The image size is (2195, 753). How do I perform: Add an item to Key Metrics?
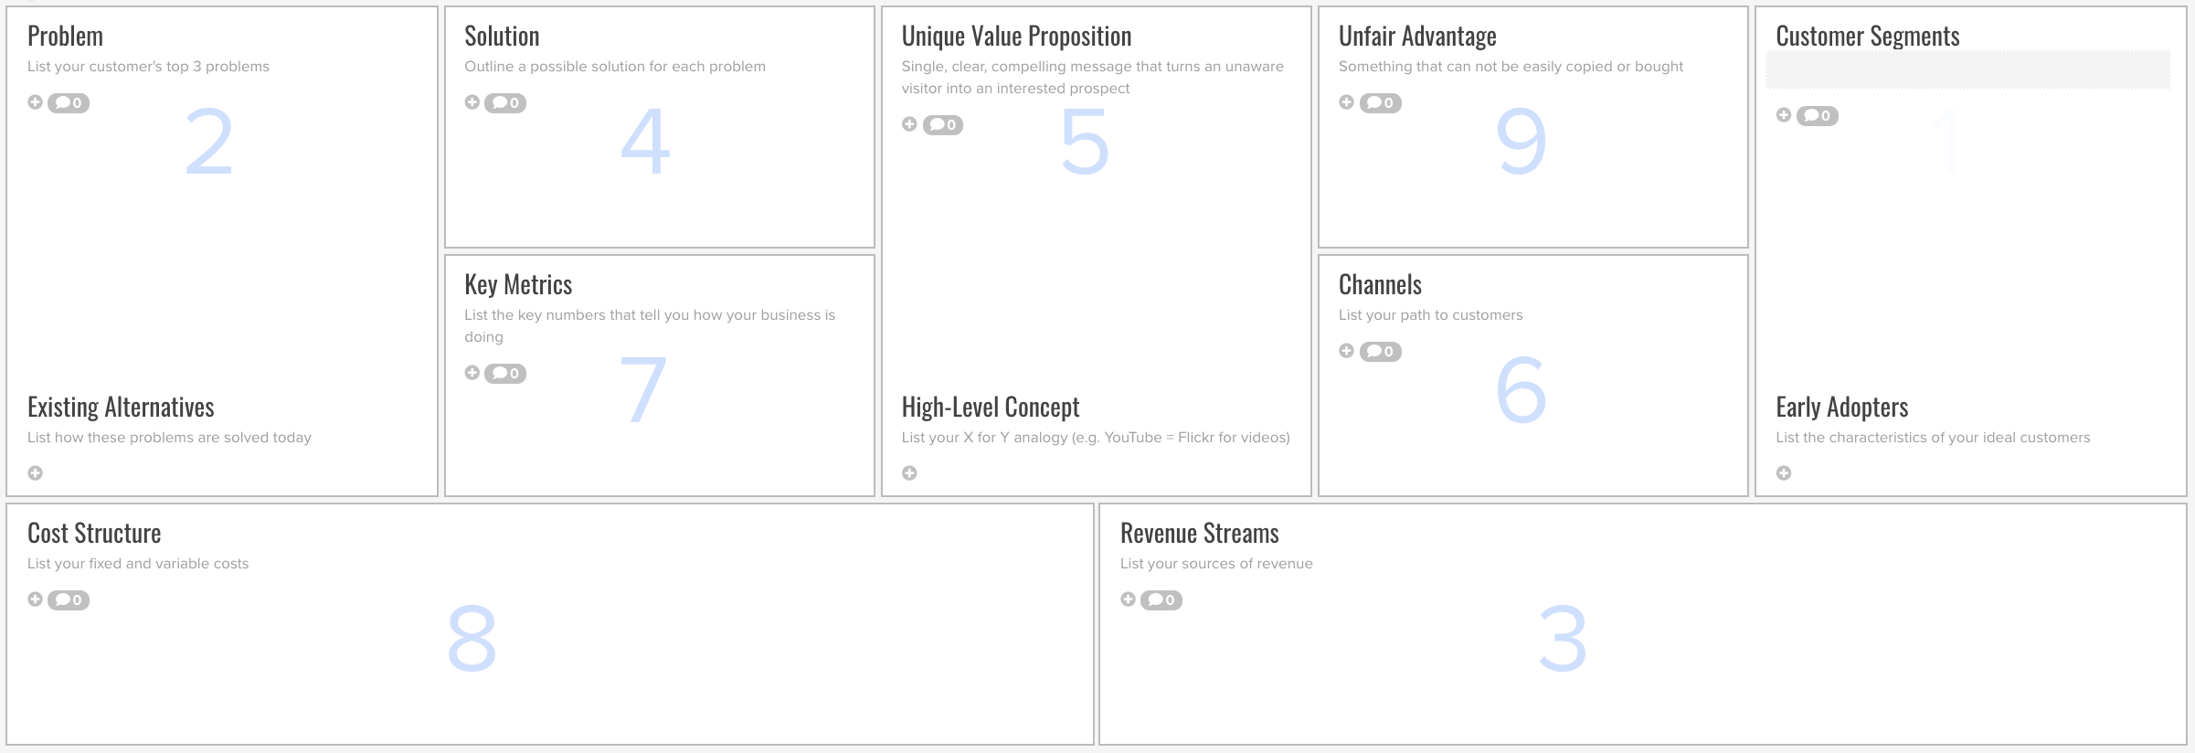click(x=472, y=373)
